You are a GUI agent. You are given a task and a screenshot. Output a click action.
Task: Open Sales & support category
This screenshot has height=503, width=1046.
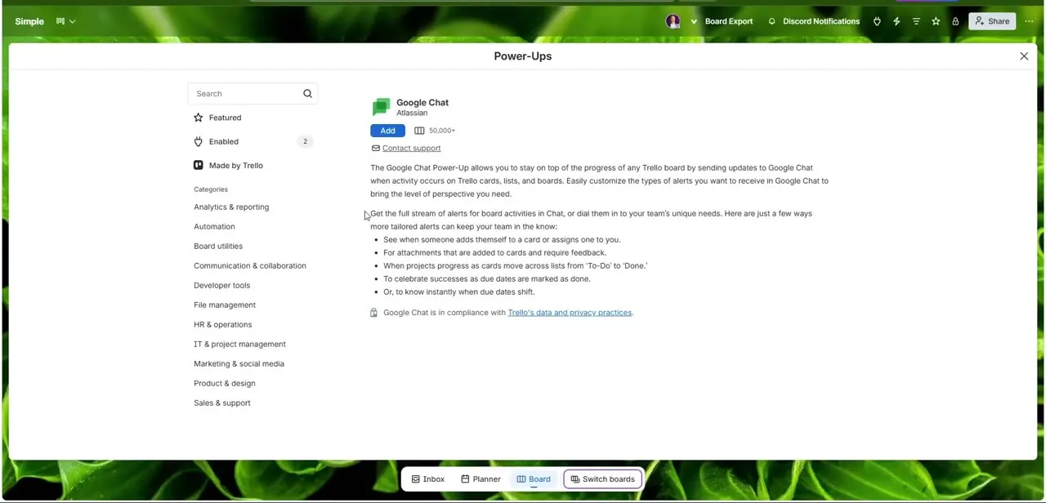[x=222, y=403]
